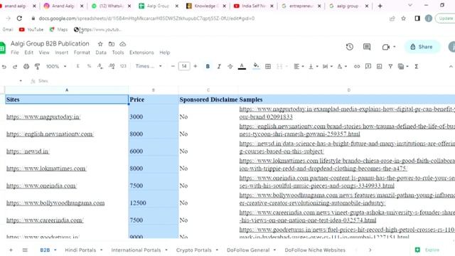Increase font size plus button

196,66
